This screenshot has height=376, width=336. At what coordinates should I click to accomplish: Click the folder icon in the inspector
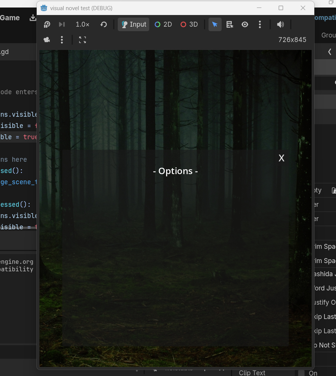[333, 190]
